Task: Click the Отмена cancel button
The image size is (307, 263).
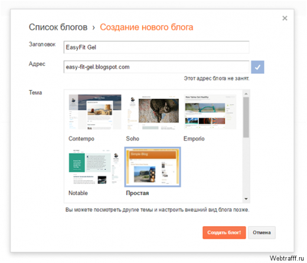Action: 262,232
